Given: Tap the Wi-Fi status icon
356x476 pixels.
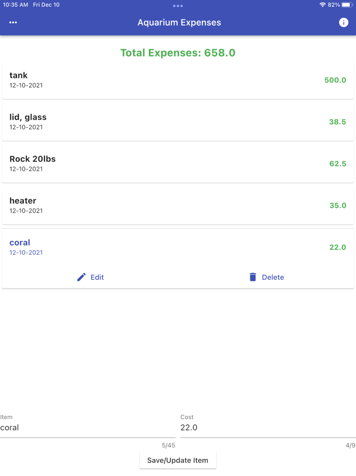Looking at the screenshot, I should click(322, 5).
